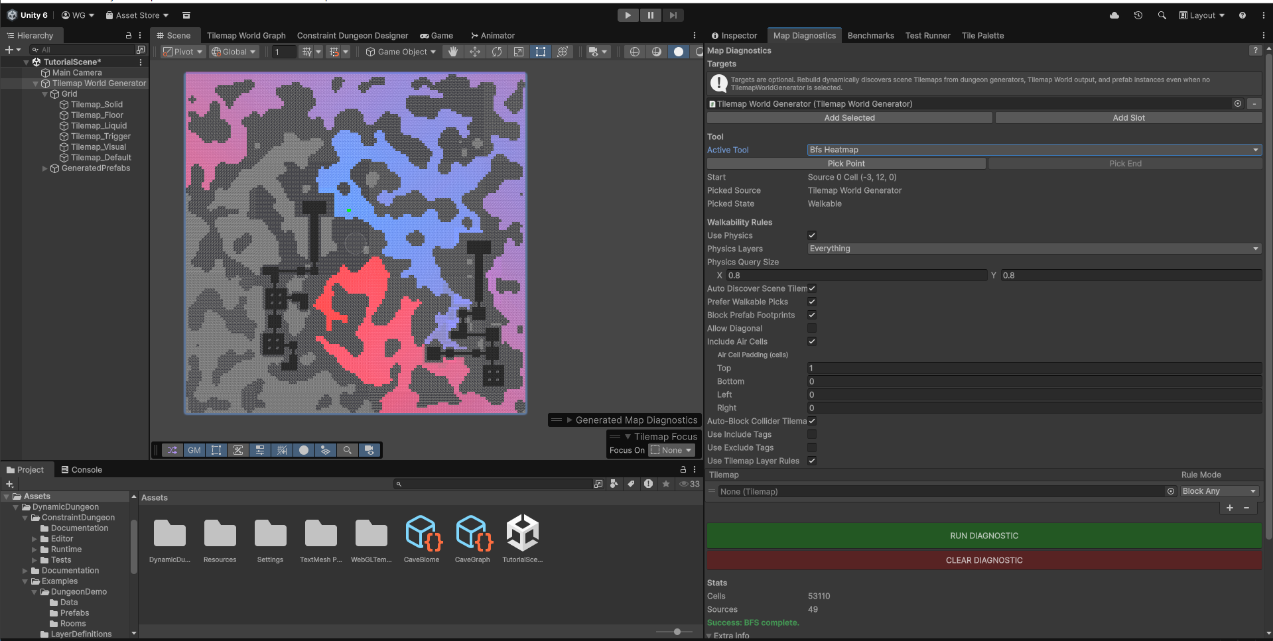Toggle Auto Discover Scene Tilemaps checkbox
The height and width of the screenshot is (641, 1273).
tap(812, 288)
